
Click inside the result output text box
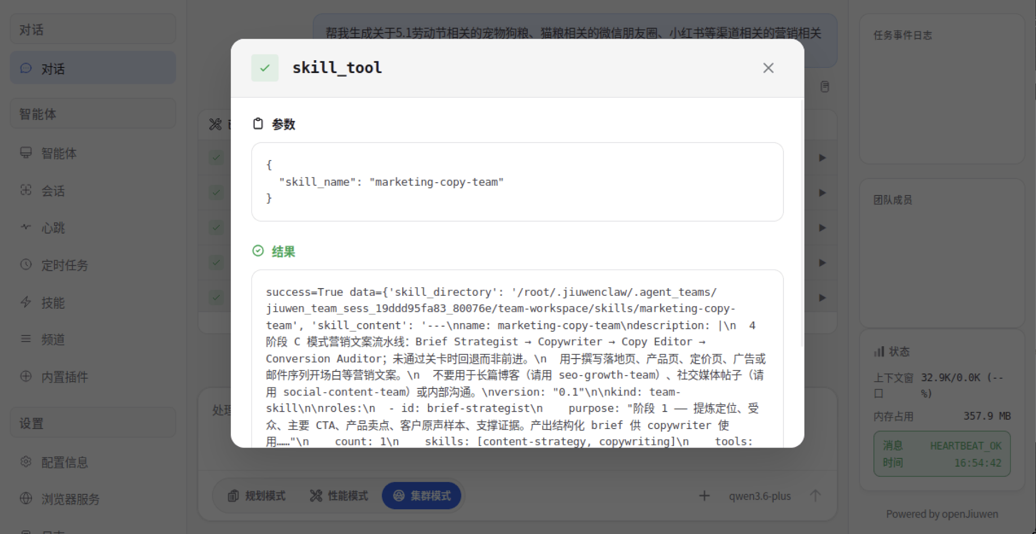[517, 359]
